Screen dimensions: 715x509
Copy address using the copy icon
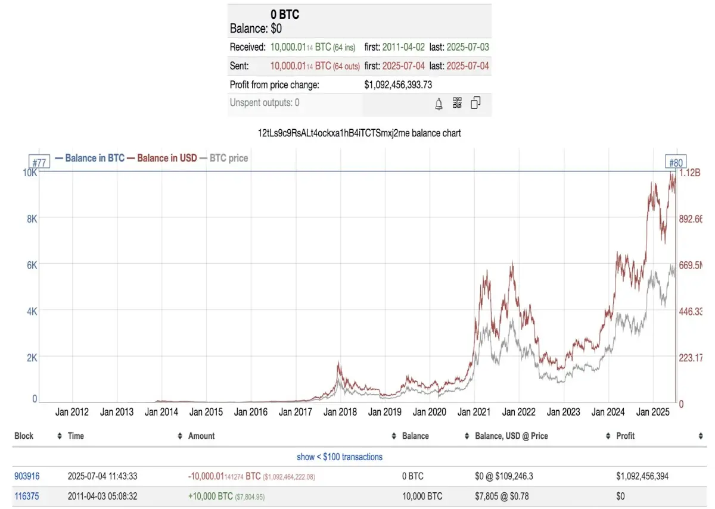click(475, 103)
